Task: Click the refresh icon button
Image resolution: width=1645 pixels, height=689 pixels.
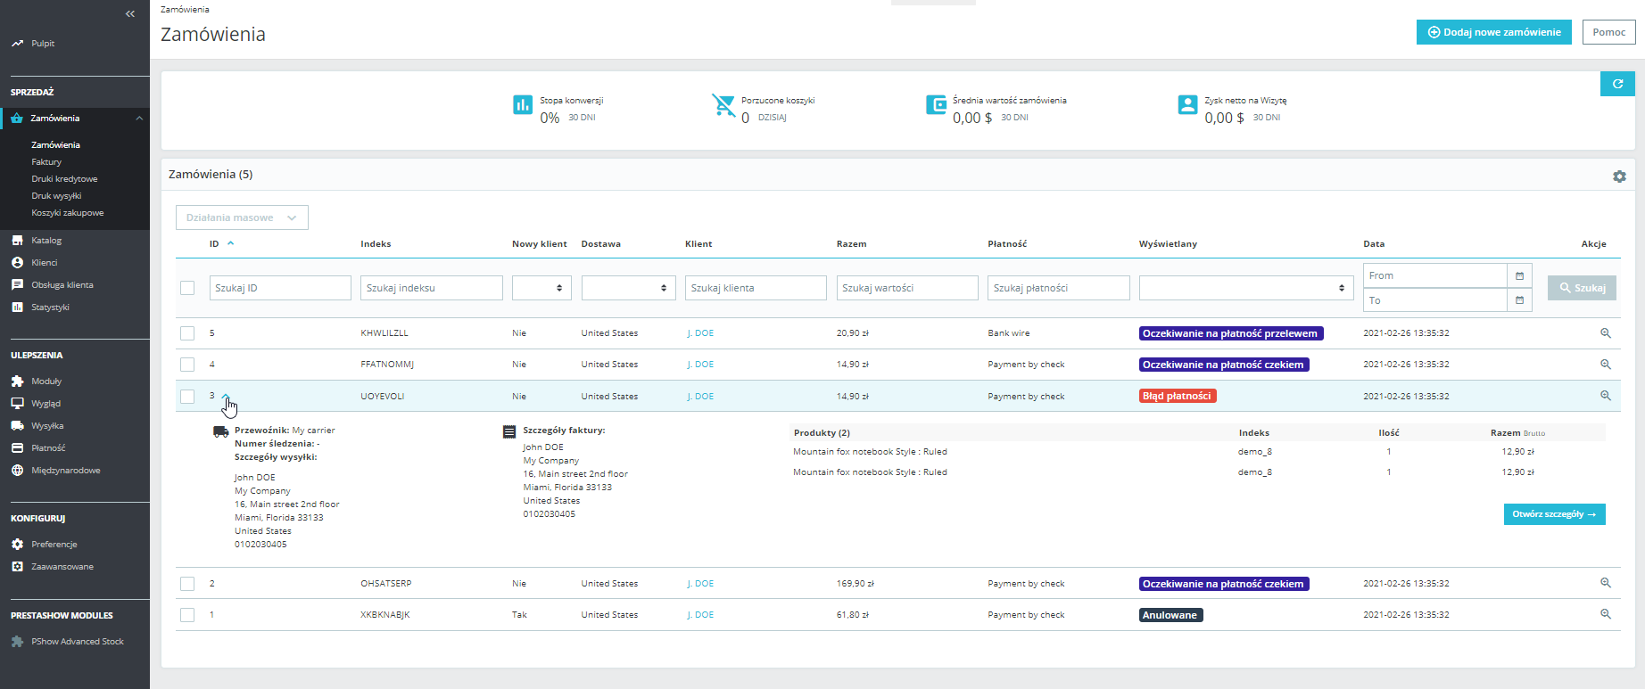Action: click(x=1616, y=84)
